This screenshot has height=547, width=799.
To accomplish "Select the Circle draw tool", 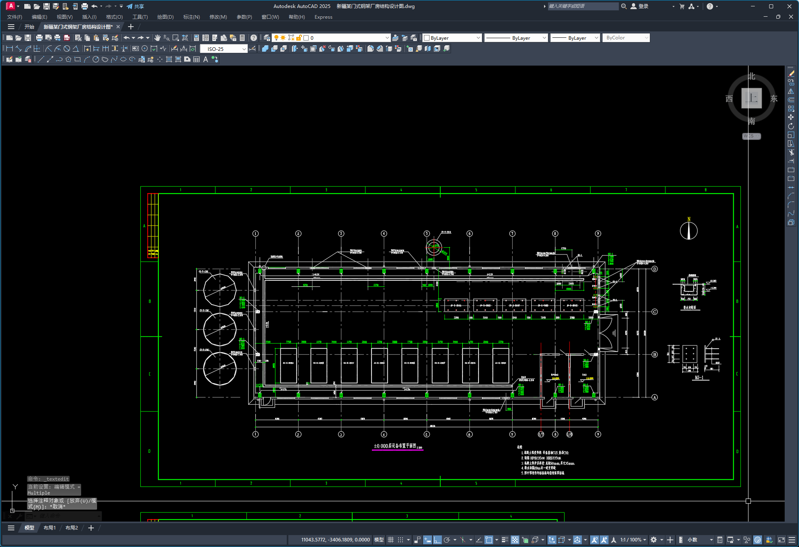I will (x=96, y=59).
